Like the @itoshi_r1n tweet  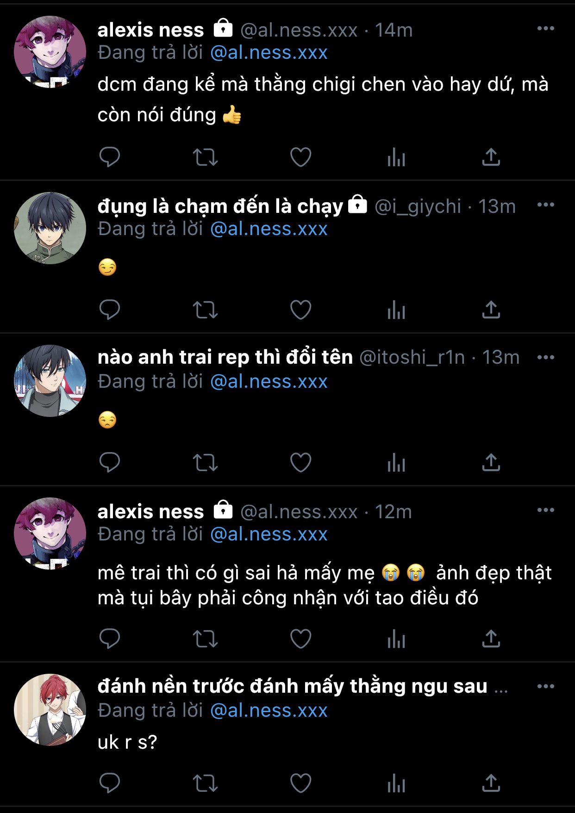300,462
